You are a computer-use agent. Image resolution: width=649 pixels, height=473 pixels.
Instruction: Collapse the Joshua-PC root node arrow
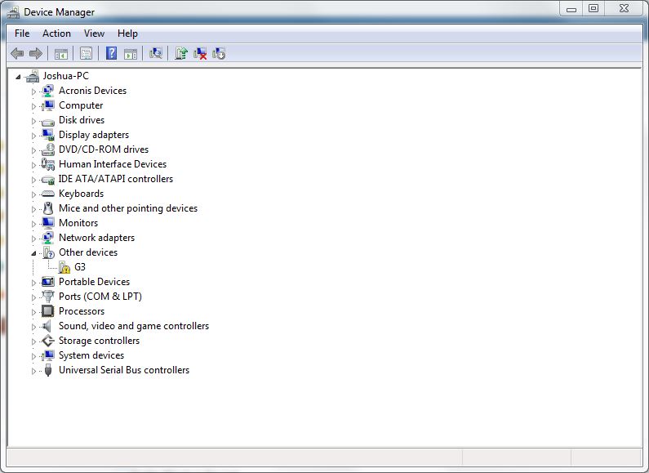[x=18, y=77]
